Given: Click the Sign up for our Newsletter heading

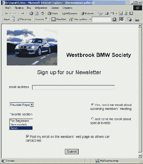Looking at the screenshot, I should (x=69, y=72).
